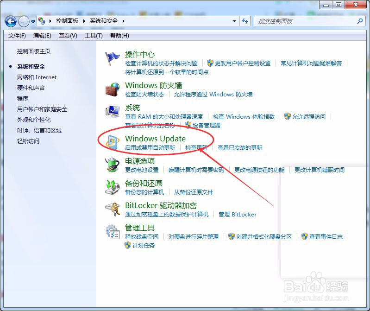The height and width of the screenshot is (311, 370).
Task: Click the Back navigation arrow button
Action: click(x=11, y=22)
